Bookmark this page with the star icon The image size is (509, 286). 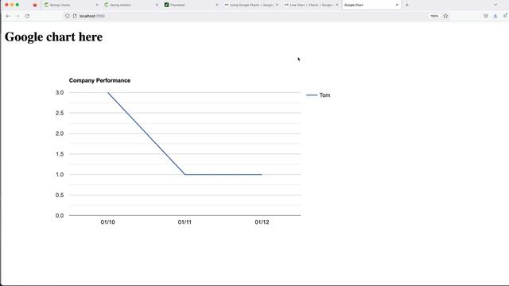pyautogui.click(x=445, y=16)
